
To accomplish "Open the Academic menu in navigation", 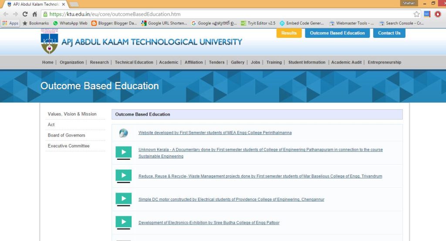I will [x=169, y=62].
